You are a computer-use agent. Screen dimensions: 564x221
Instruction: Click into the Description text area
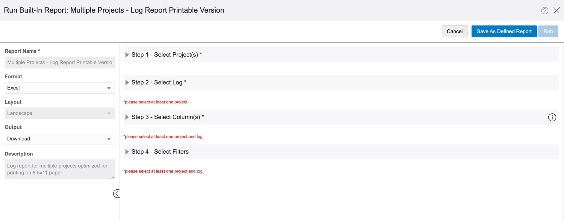click(x=60, y=169)
